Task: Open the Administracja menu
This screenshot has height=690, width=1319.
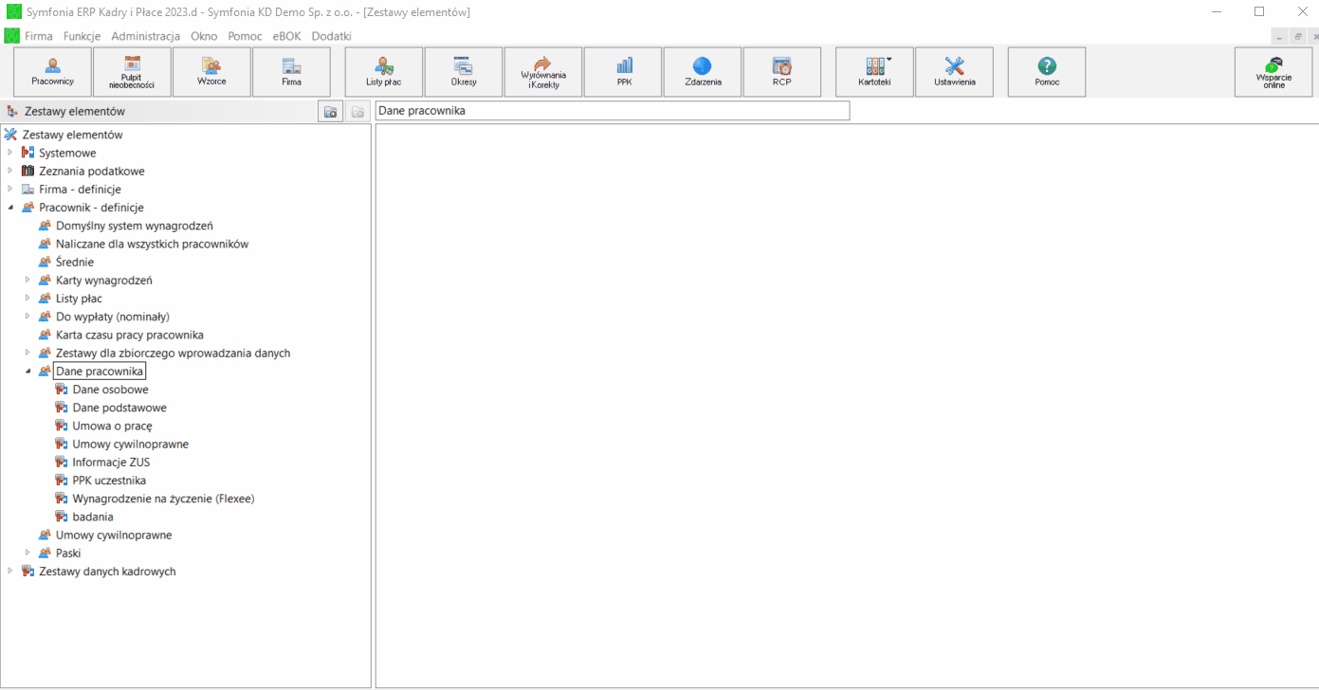Action: tap(145, 36)
